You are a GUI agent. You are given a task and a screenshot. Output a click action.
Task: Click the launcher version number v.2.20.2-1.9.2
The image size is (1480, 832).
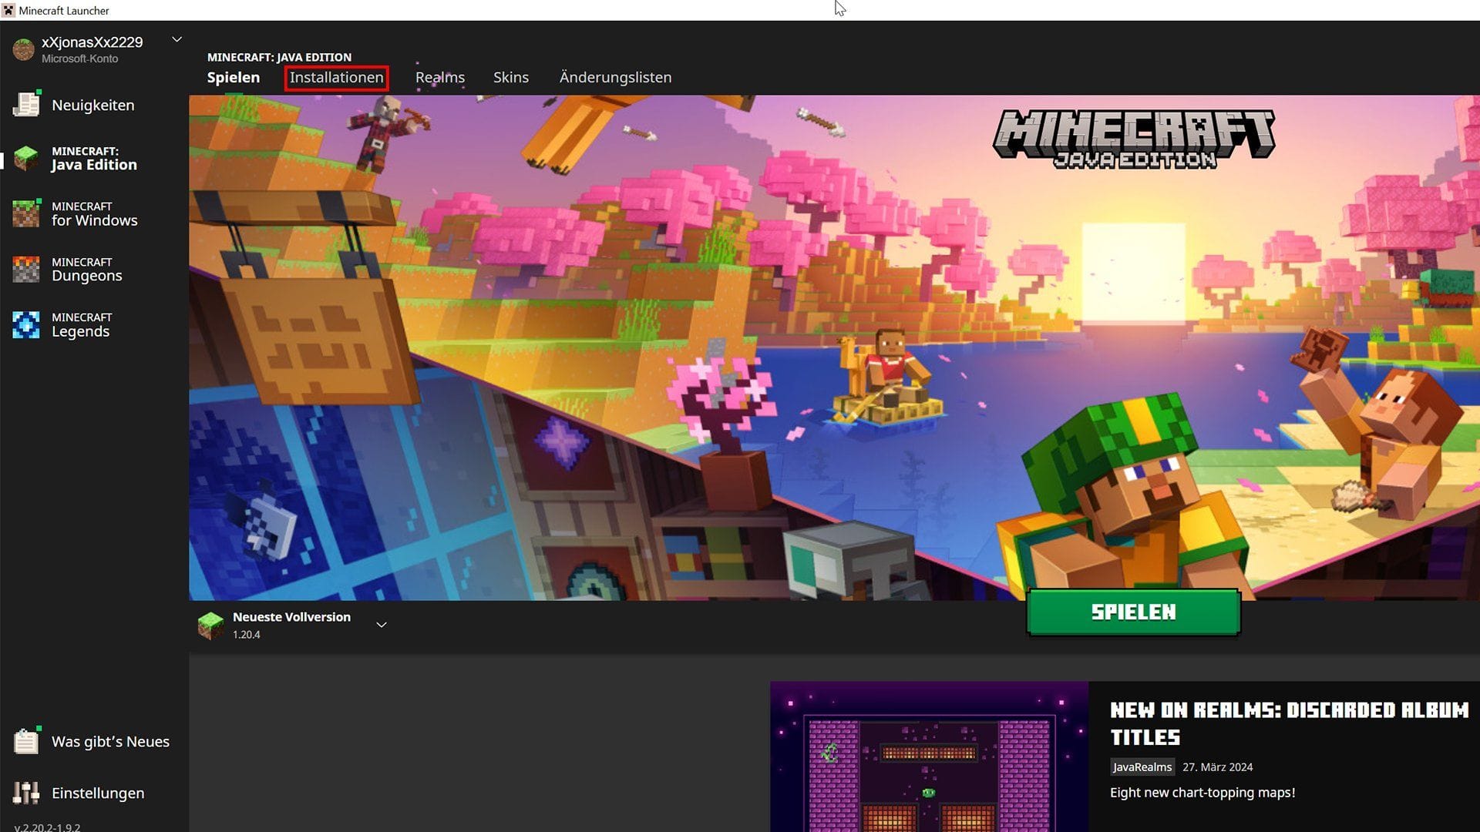click(x=47, y=827)
